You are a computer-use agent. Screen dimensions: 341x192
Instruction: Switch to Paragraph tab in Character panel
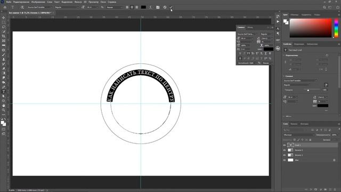[x=250, y=27]
